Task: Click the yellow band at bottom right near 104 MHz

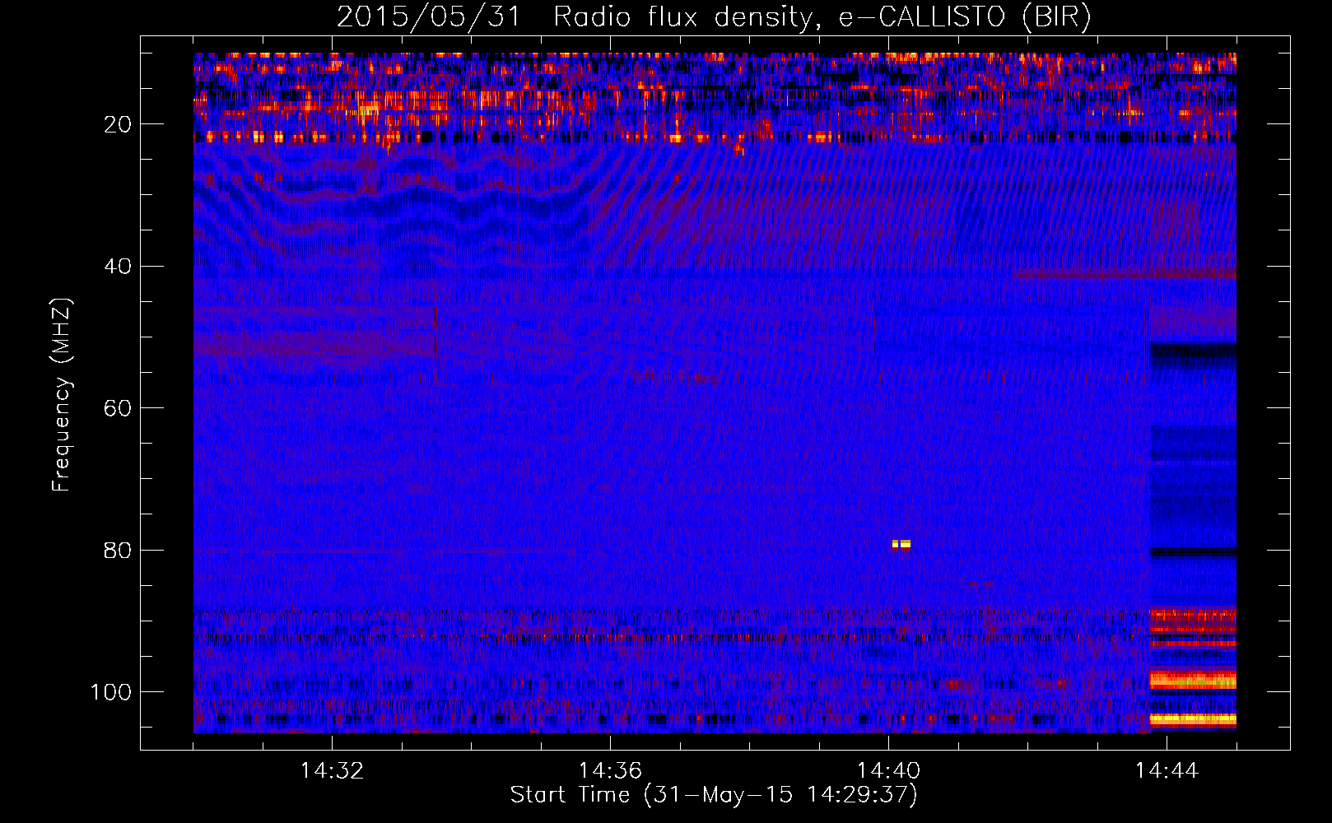Action: tap(1193, 720)
